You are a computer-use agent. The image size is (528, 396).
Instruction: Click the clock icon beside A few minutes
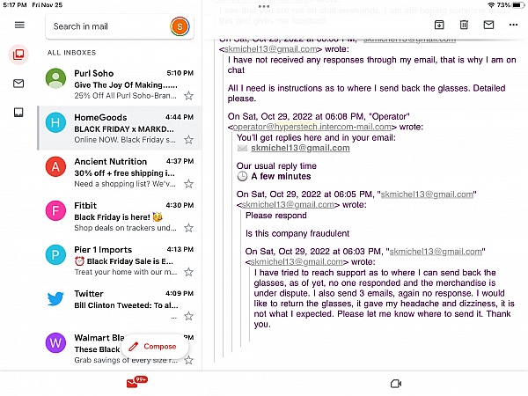[242, 177]
